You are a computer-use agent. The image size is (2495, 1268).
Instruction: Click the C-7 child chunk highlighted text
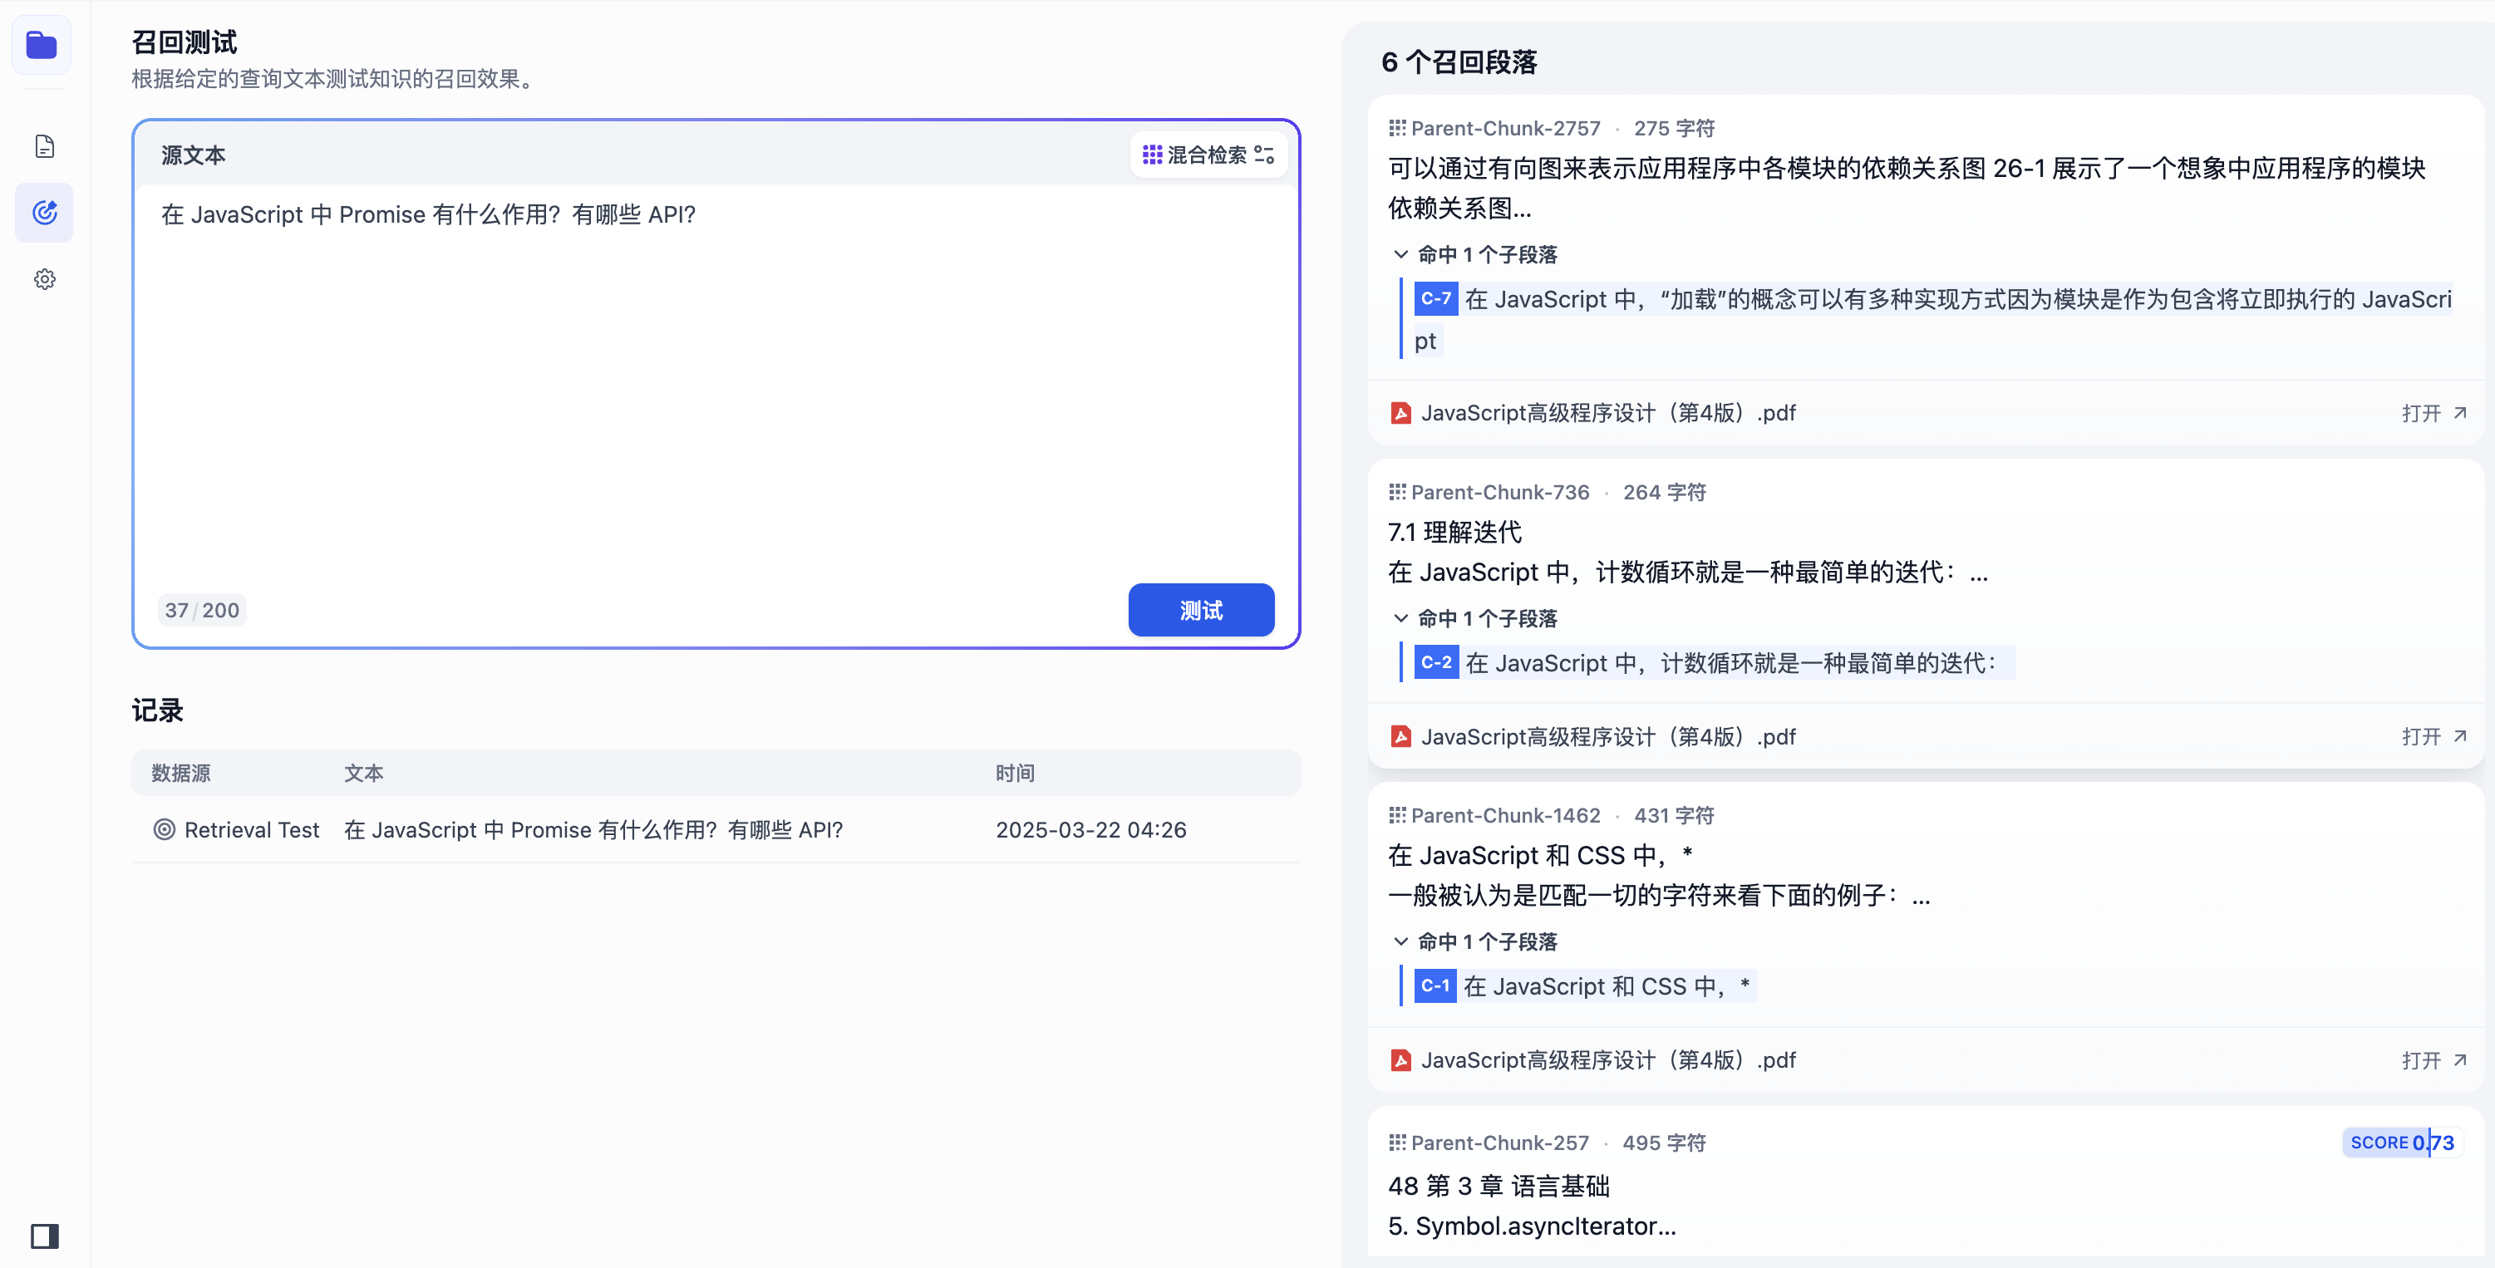tap(1937, 300)
